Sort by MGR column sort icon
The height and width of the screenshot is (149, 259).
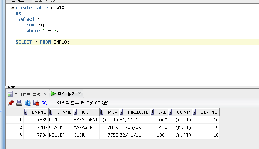pyautogui.click(x=102, y=112)
